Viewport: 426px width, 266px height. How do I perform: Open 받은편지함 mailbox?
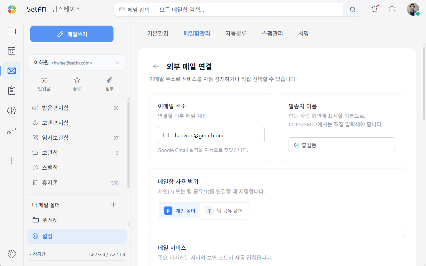(x=75, y=108)
